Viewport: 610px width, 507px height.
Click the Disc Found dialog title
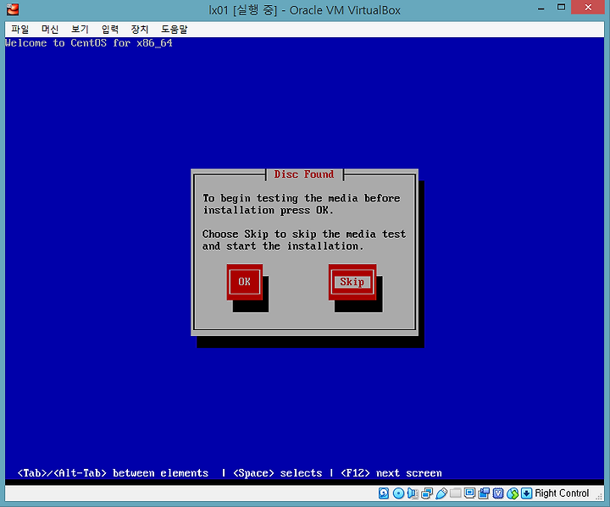(x=304, y=174)
